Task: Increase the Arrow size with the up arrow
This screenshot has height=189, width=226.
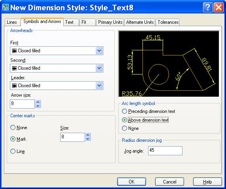Action: (38, 102)
